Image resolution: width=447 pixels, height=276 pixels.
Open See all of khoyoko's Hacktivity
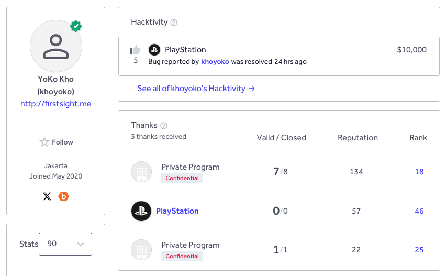196,89
